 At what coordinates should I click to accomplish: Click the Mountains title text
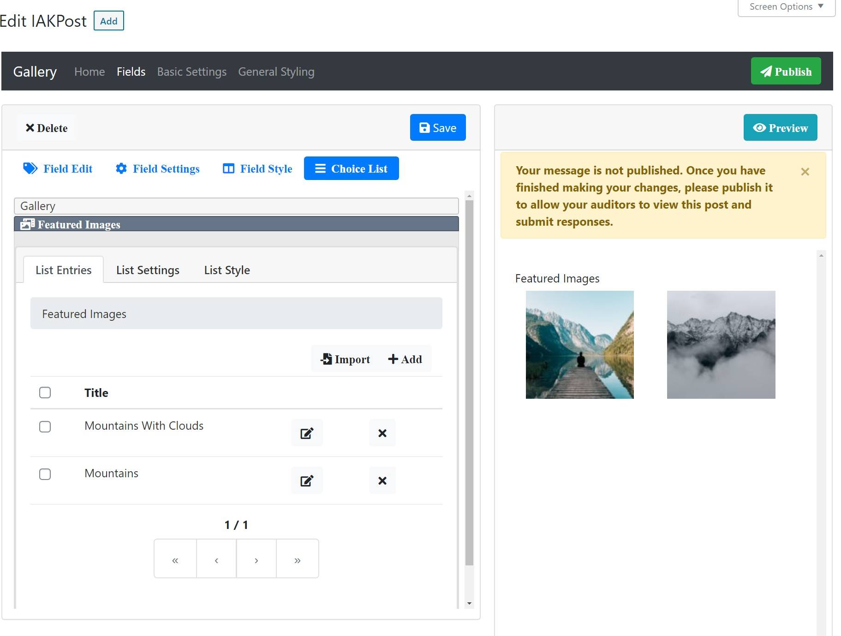point(111,473)
